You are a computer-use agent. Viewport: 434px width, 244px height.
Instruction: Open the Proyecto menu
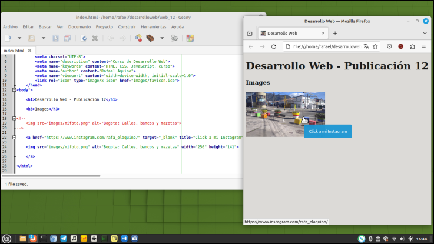coord(104,27)
